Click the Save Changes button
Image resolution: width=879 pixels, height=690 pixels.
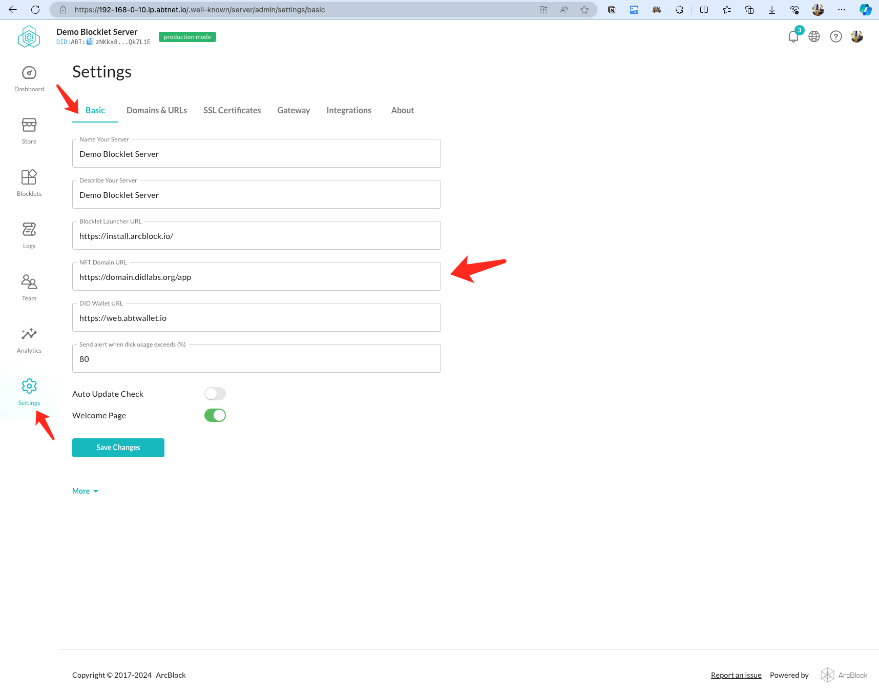coord(118,448)
